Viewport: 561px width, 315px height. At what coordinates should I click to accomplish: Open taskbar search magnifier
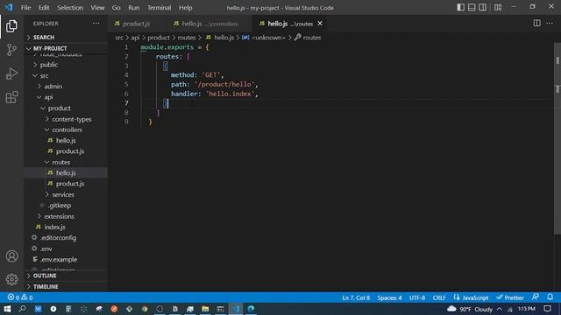pyautogui.click(x=22, y=309)
